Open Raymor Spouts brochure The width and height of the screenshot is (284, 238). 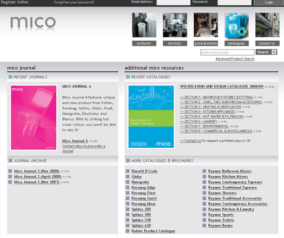coord(221,214)
